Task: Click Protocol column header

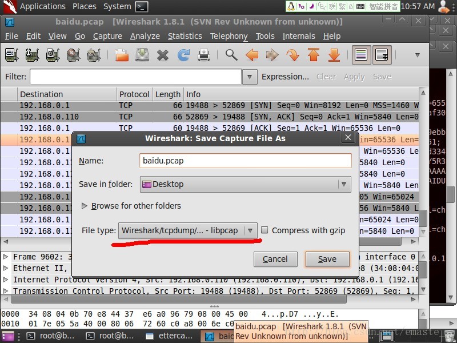Action: (134, 94)
